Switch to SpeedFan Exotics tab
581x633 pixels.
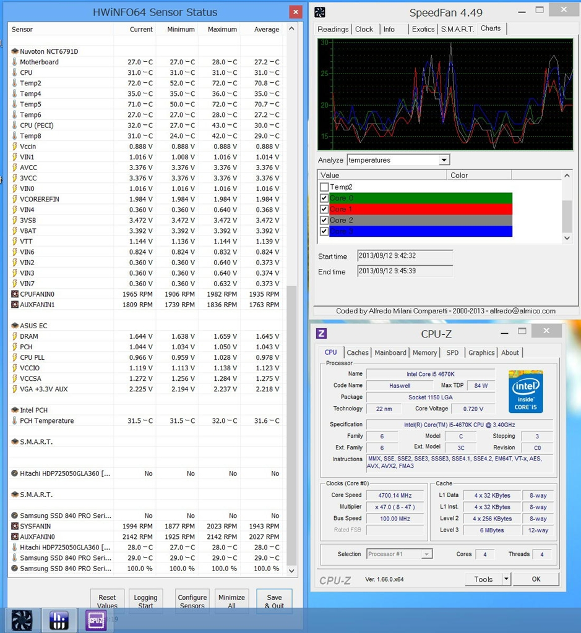tap(423, 29)
